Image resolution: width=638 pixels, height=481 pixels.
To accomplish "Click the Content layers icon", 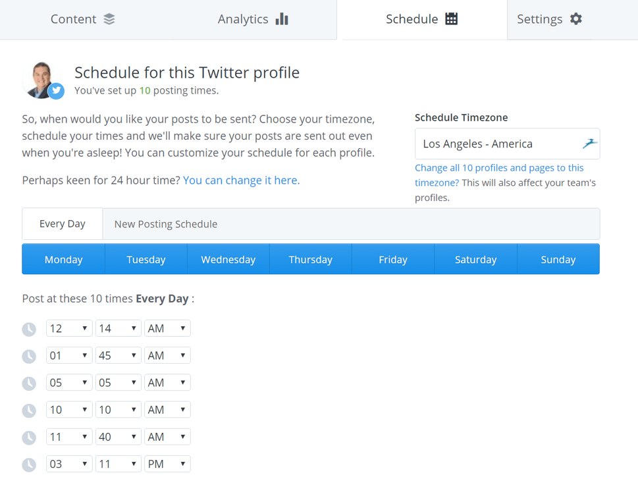I will coord(109,19).
